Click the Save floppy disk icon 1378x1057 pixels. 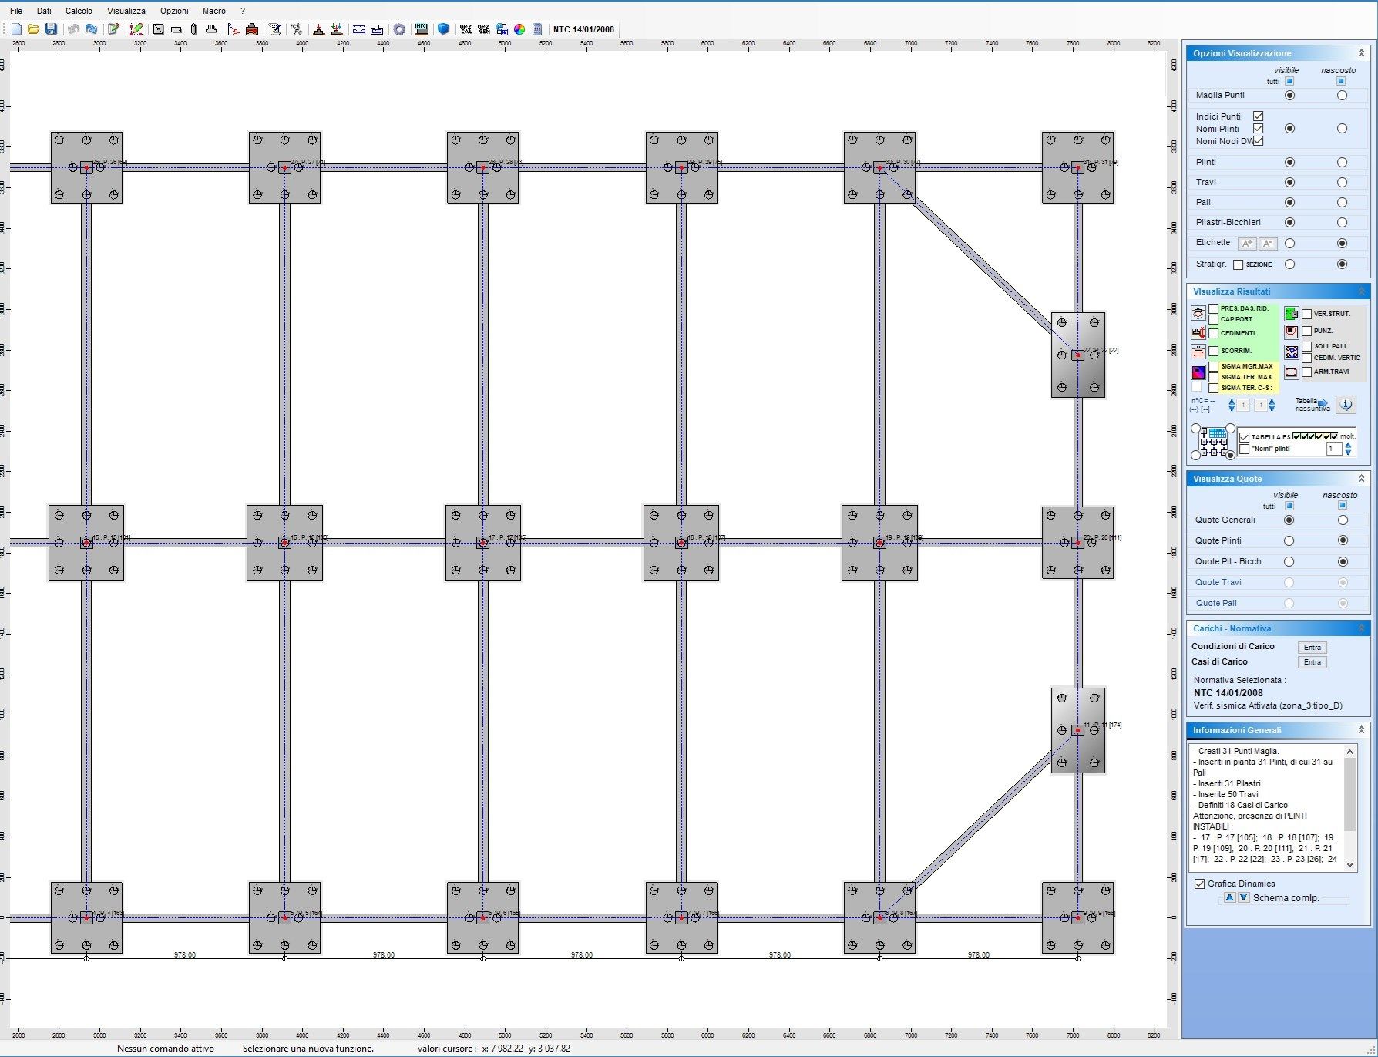coord(51,29)
